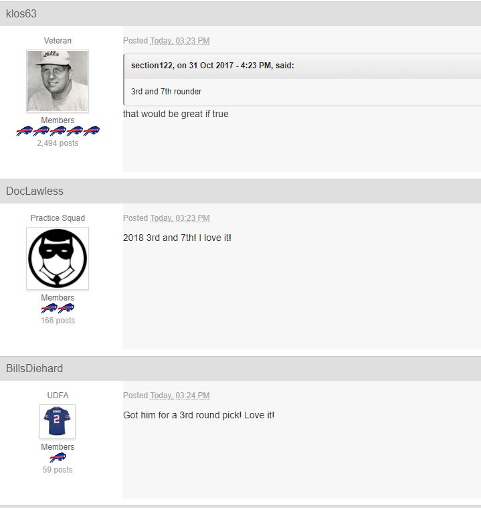The width and height of the screenshot is (481, 508).
Task: Click the last Bills logo pip under klos63
Action: [x=92, y=131]
